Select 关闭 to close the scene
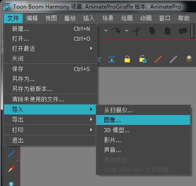This screenshot has width=196, height=186. pos(51,58)
